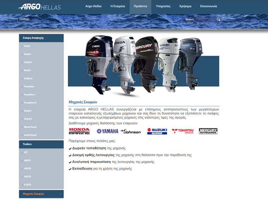
Task: Open the Η Εταιρεία menu
Action: click(x=118, y=6)
